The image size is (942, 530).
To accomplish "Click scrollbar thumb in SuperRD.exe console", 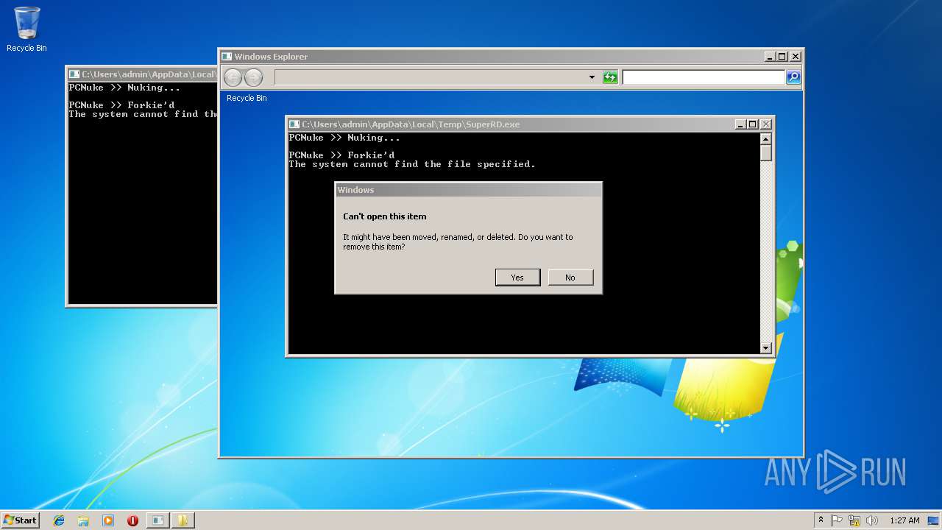I will (765, 153).
